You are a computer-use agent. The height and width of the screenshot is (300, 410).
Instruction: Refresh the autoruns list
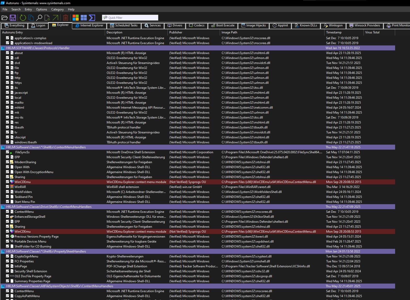click(x=23, y=18)
